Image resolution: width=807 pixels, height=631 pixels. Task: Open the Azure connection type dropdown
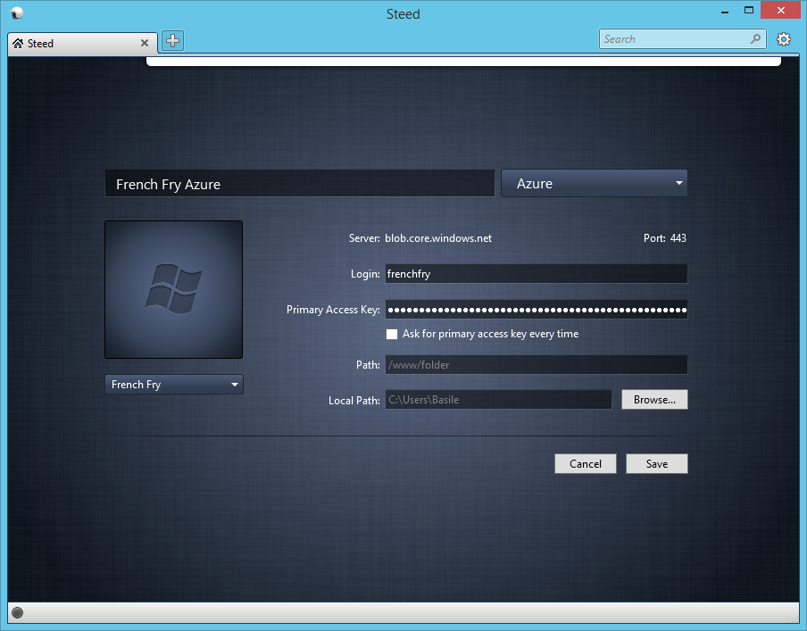click(594, 183)
